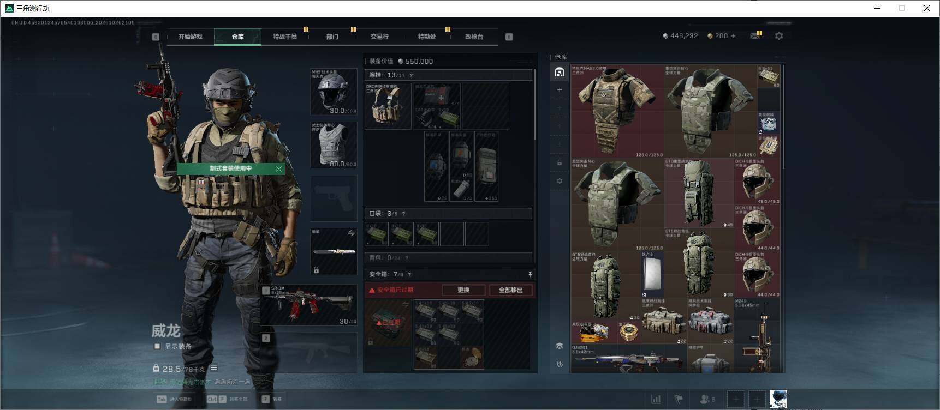The height and width of the screenshot is (410, 940).
Task: Open the help icon next to 胸挂
Action: (x=411, y=75)
